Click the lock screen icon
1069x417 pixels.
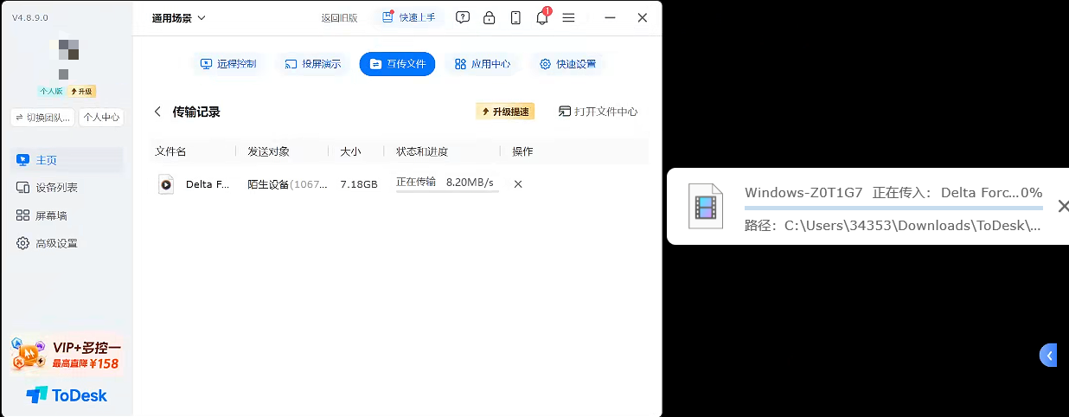click(490, 17)
